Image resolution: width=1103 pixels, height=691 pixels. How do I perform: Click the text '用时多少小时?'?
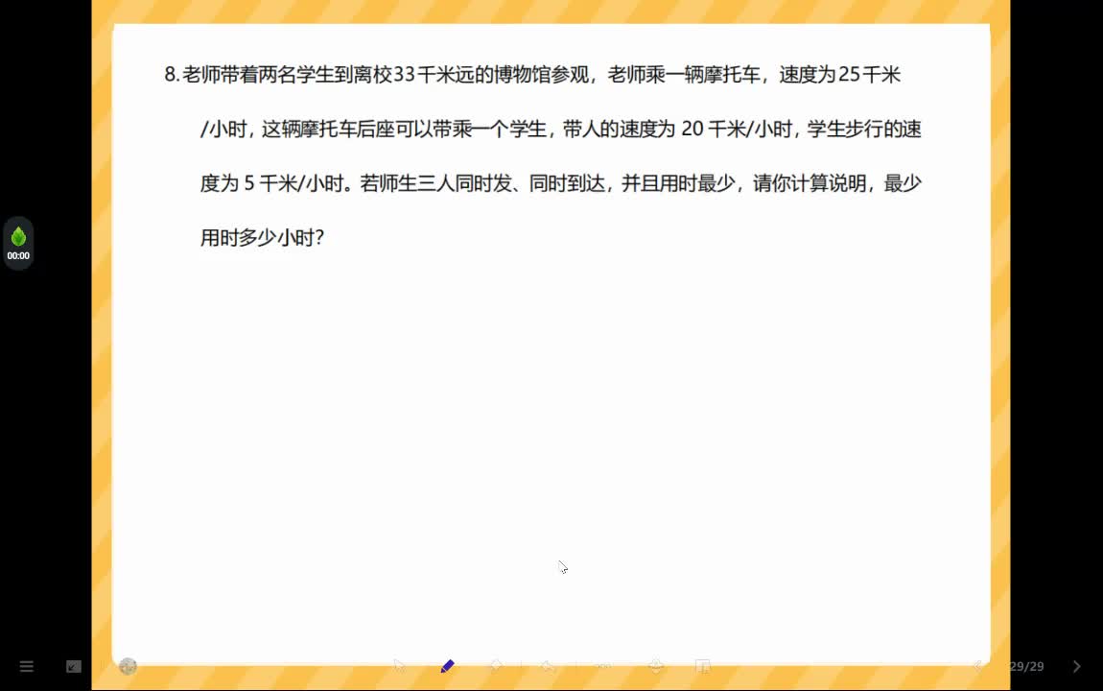click(x=262, y=238)
